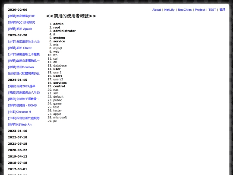Select the 'game' list entry

click(57, 104)
